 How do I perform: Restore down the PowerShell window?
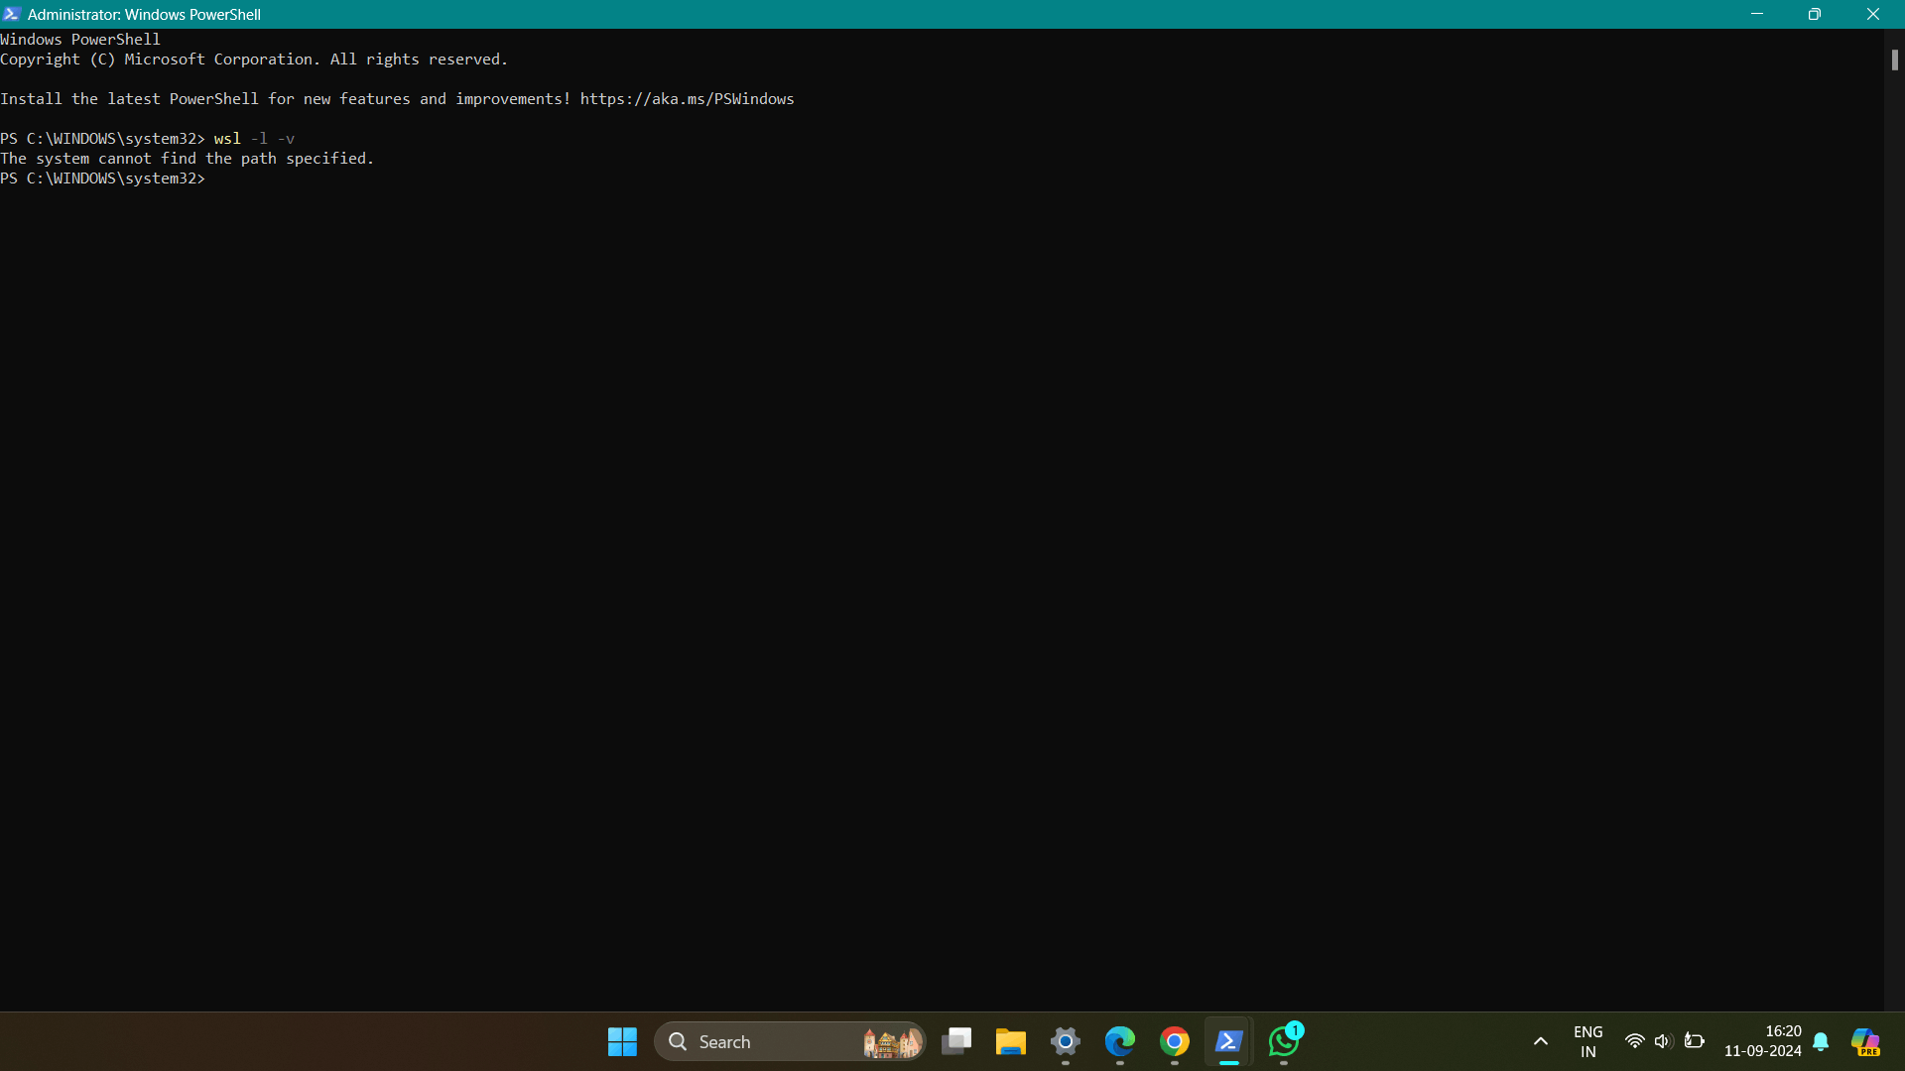tap(1815, 14)
